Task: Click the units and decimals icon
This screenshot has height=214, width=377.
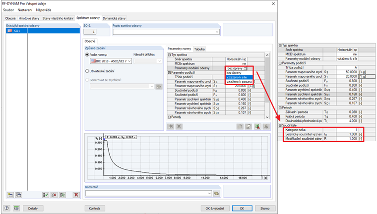Action: click(x=16, y=208)
